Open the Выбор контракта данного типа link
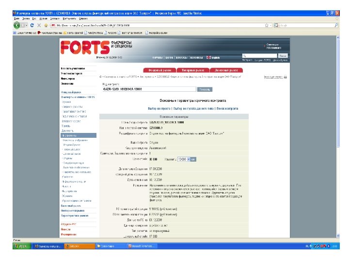This screenshot has width=349, height=262. [x=193, y=109]
